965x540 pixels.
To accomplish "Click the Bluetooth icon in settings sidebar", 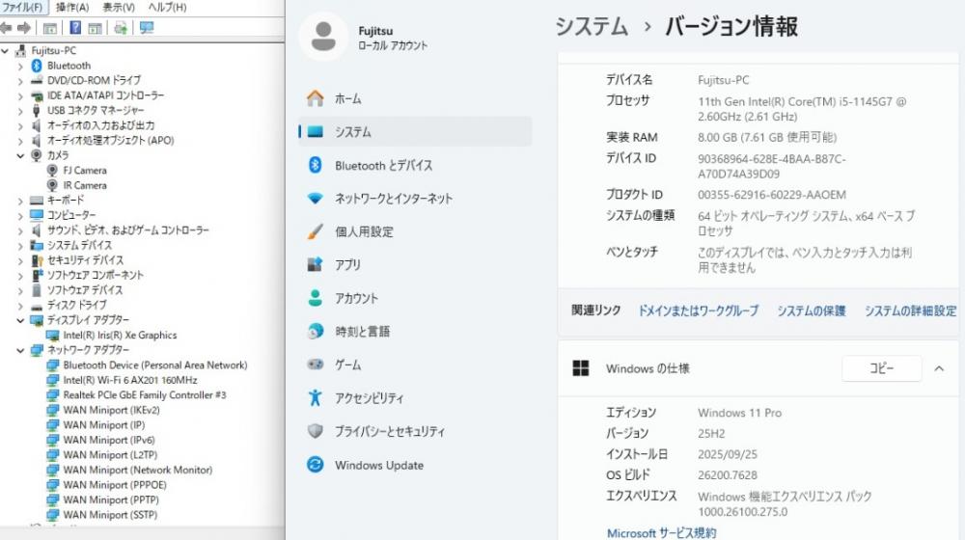I will (x=315, y=166).
